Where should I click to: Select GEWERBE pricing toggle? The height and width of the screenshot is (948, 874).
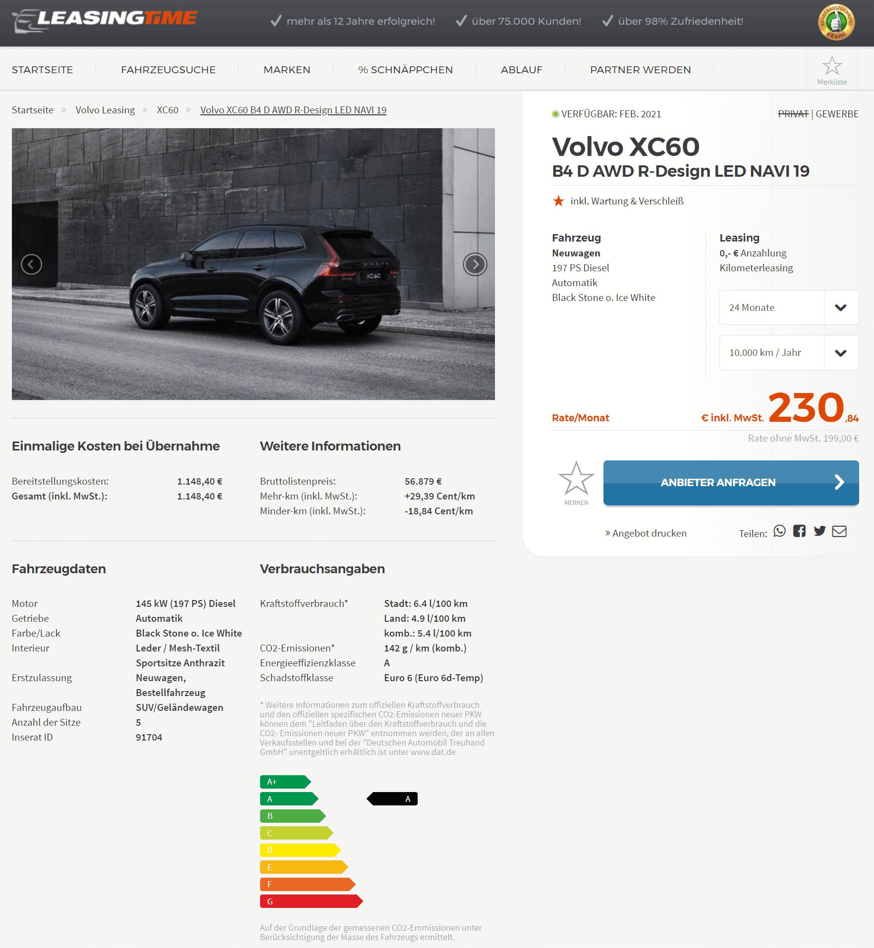pos(837,114)
